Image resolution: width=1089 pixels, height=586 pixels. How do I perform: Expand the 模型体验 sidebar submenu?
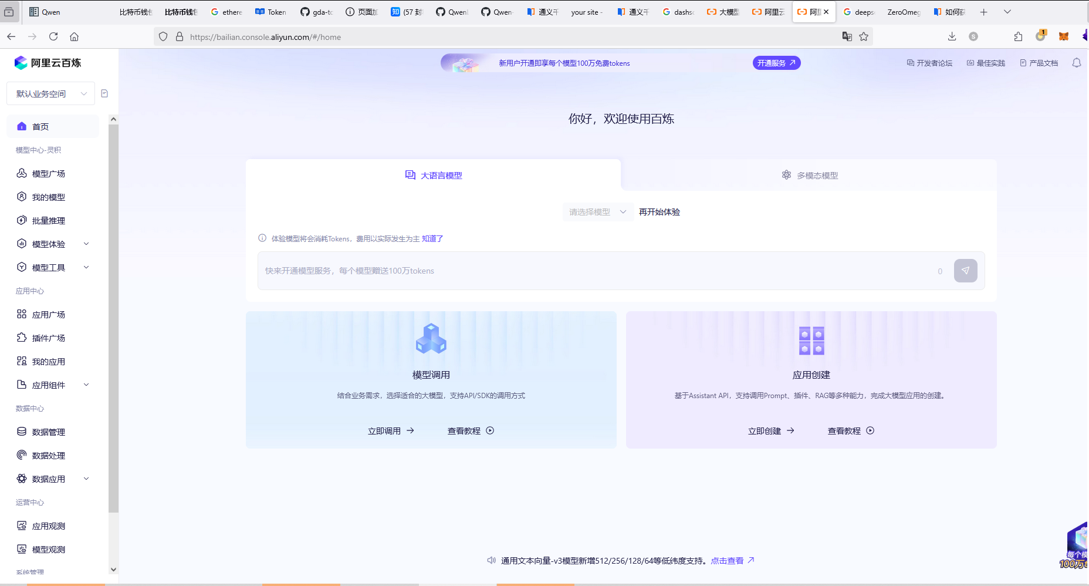click(86, 244)
